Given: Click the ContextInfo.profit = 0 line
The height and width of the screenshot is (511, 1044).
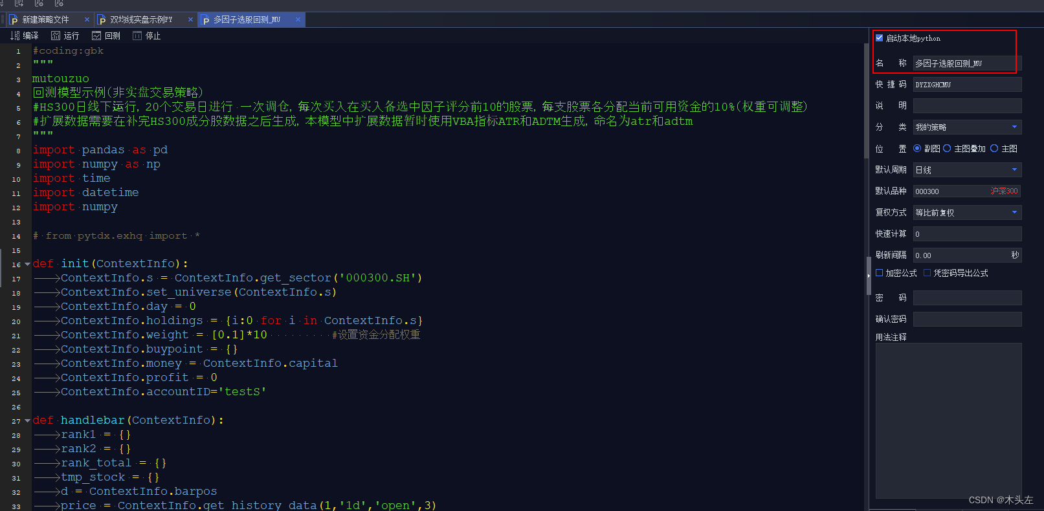Looking at the screenshot, I should point(139,378).
